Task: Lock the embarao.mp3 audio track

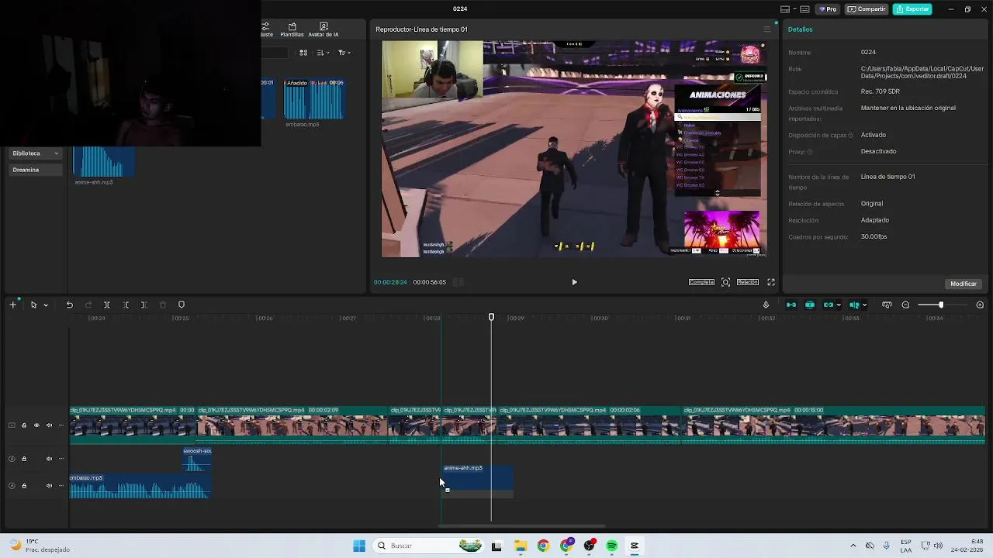Action: tap(24, 486)
